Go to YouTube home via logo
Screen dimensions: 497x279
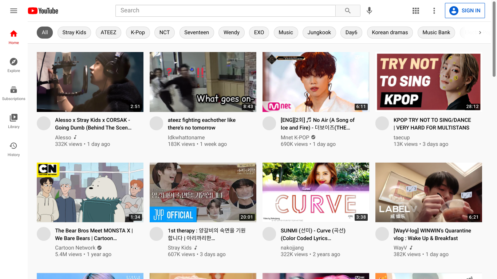(43, 11)
